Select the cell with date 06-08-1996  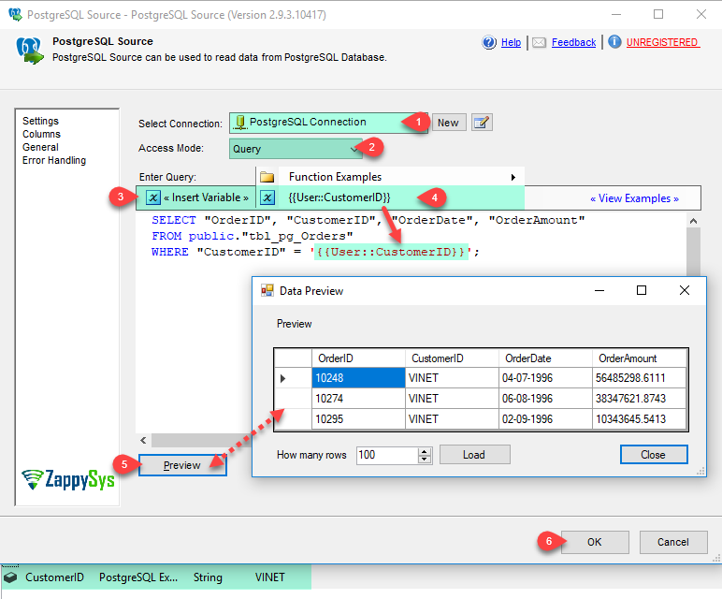[545, 399]
